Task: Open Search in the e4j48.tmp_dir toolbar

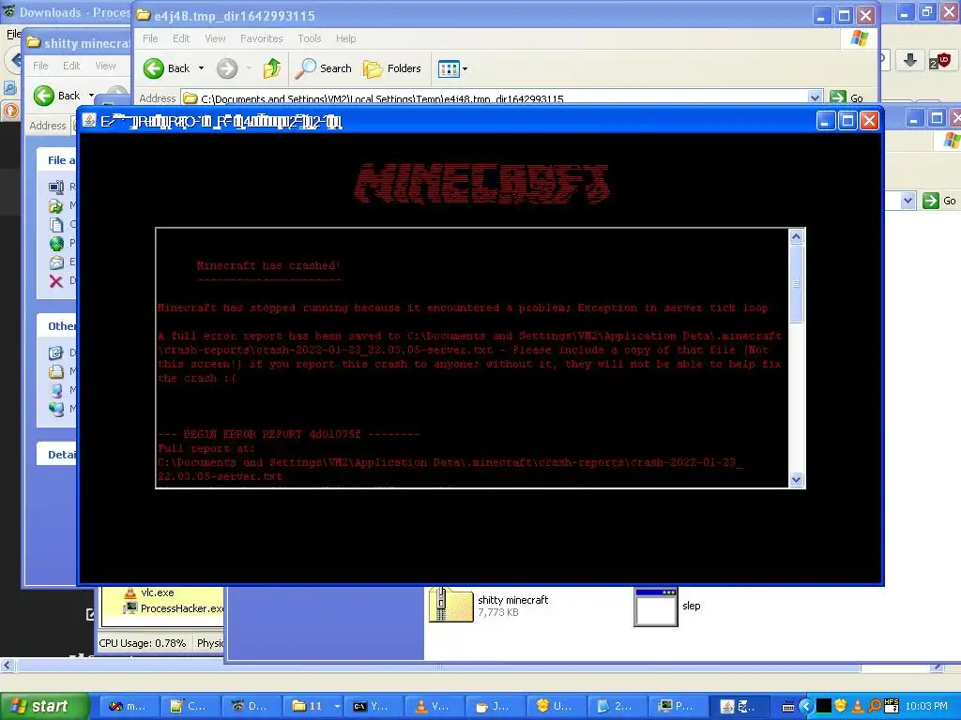Action: point(323,68)
